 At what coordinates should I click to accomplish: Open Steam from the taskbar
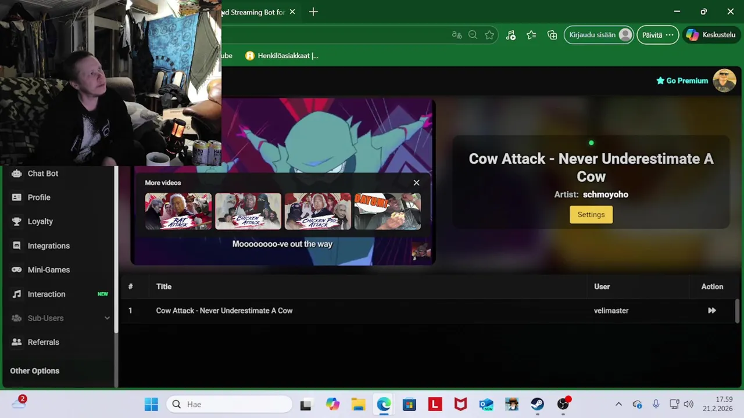[537, 404]
